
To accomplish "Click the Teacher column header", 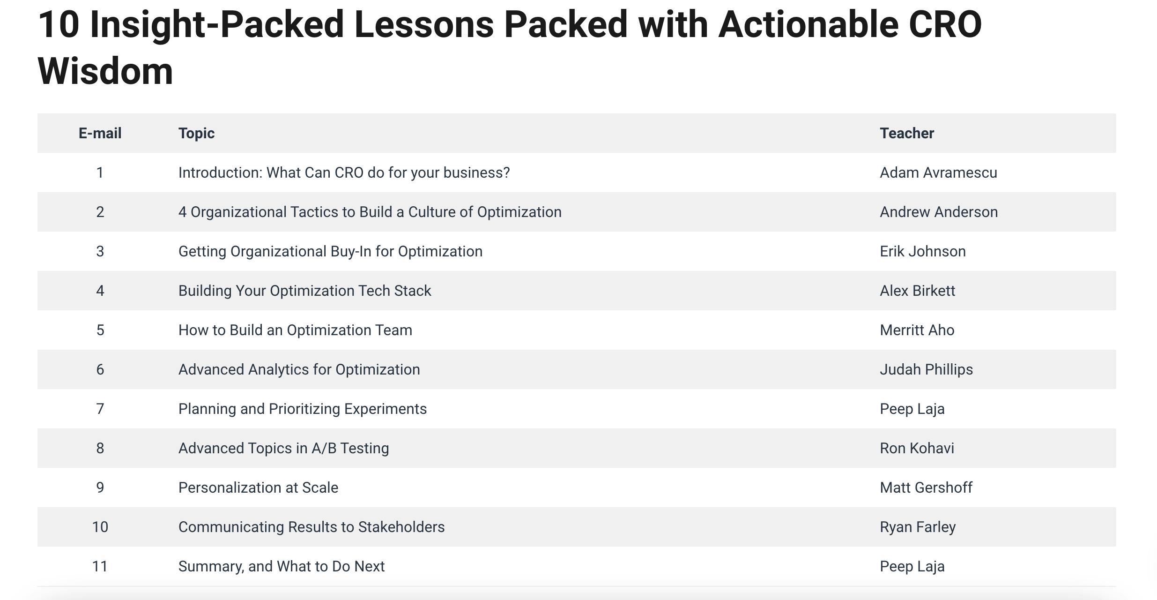I will pyautogui.click(x=907, y=133).
